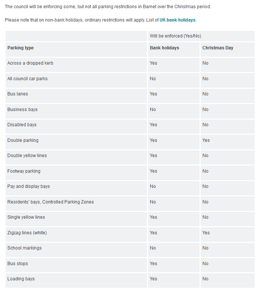Click the Will be enforced (Yes/No) header
The width and height of the screenshot is (261, 290).
click(x=175, y=36)
